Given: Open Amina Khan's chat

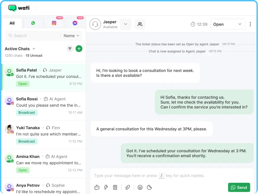Looking at the screenshot, I should [x=43, y=163].
